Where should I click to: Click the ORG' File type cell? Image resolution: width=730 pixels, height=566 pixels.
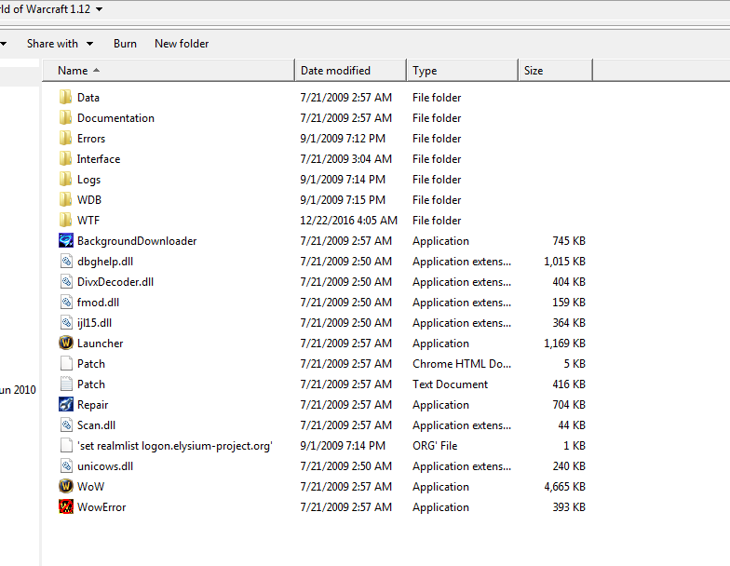click(x=435, y=445)
